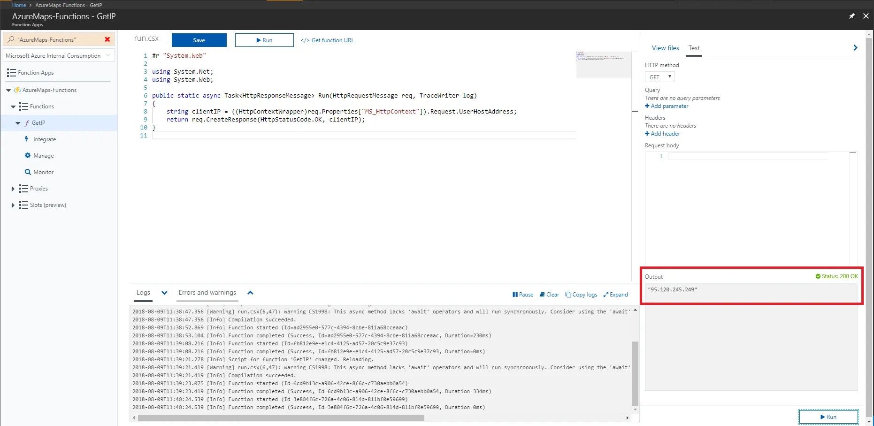Expand the logs panel to full size

(615, 295)
